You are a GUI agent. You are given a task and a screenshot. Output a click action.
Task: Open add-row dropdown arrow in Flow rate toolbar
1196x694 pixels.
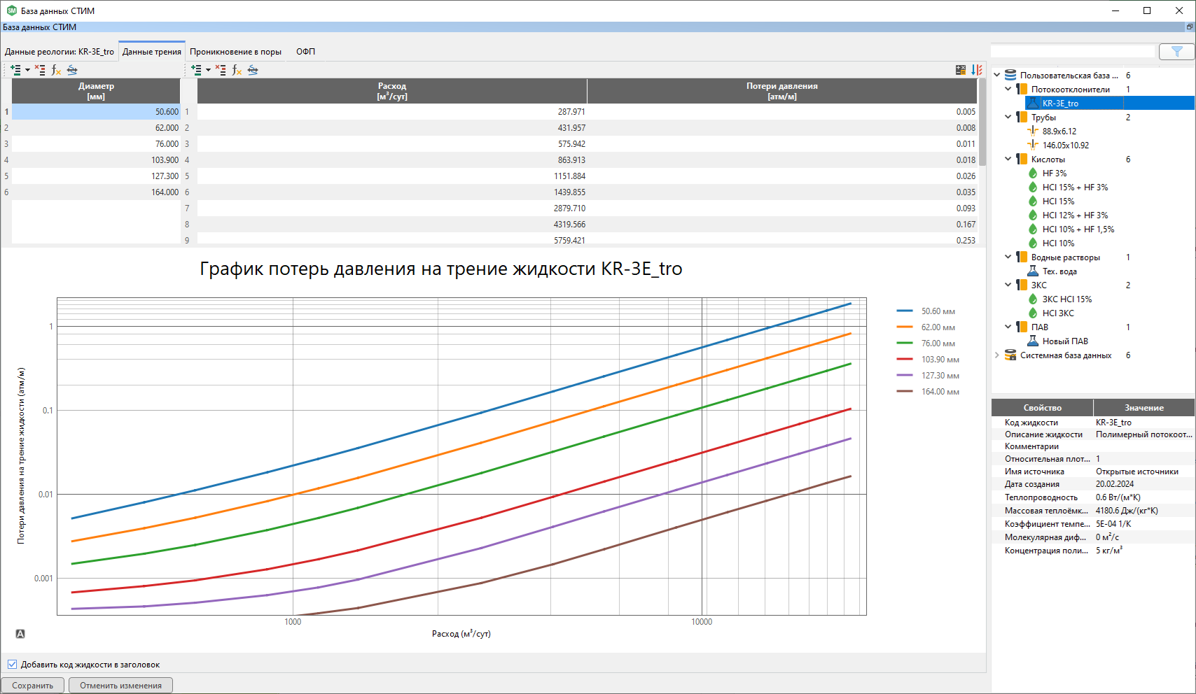pyautogui.click(x=208, y=70)
